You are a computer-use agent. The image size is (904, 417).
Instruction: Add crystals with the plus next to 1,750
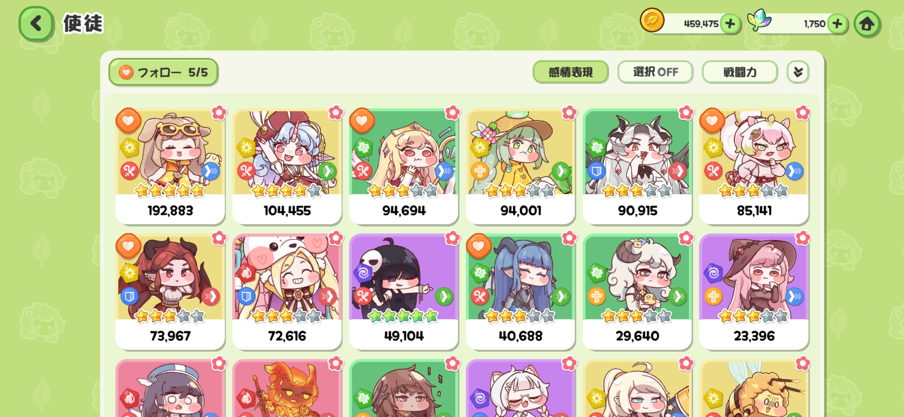click(x=837, y=24)
